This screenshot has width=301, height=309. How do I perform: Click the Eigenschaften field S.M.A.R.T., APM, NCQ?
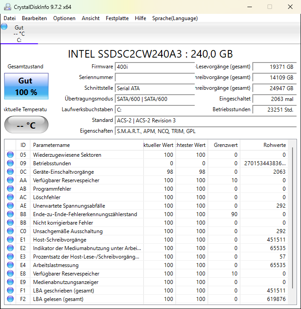click(x=206, y=131)
